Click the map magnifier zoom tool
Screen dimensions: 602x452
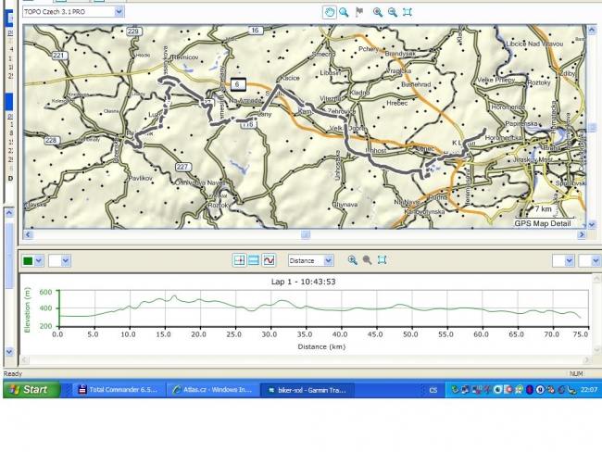coord(345,12)
